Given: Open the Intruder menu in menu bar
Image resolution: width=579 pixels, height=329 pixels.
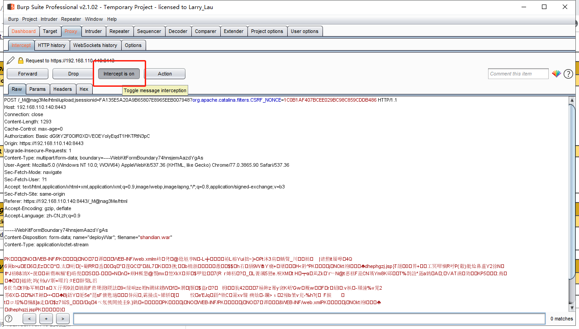Looking at the screenshot, I should click(x=49, y=19).
